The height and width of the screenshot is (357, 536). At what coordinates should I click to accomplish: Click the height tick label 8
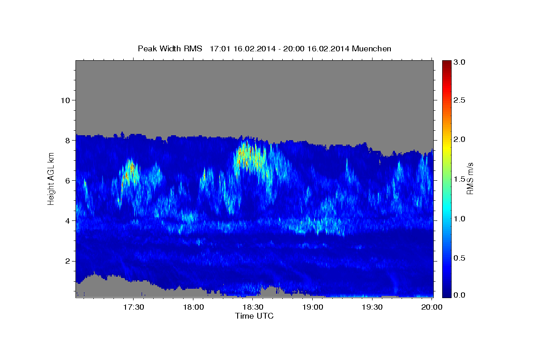[x=67, y=140]
